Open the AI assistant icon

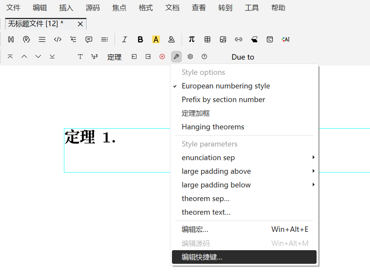point(285,39)
